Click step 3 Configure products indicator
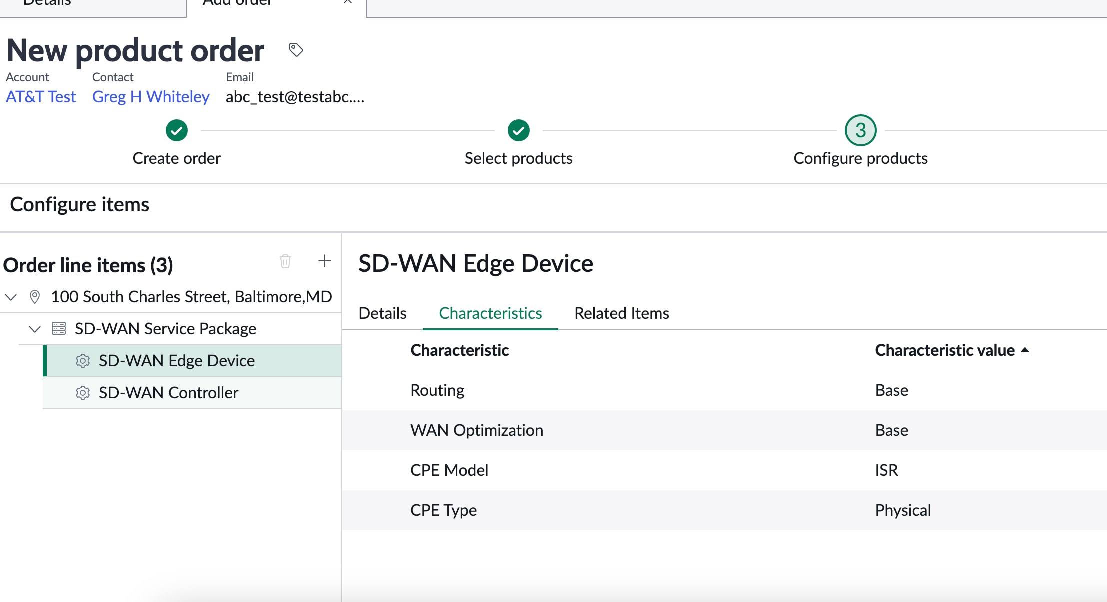The height and width of the screenshot is (602, 1107). coord(860,130)
